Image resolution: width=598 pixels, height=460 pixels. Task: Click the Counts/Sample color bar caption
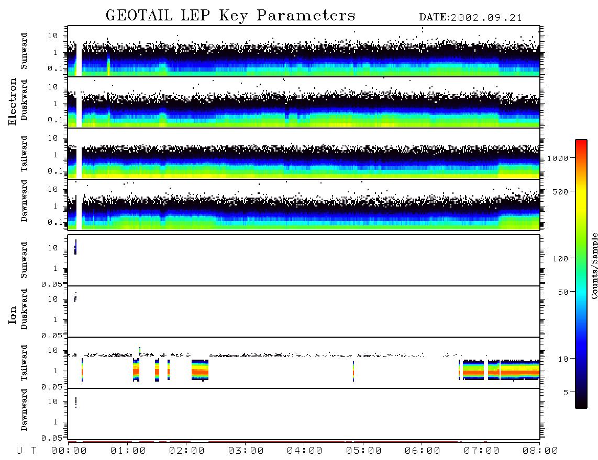click(x=594, y=266)
